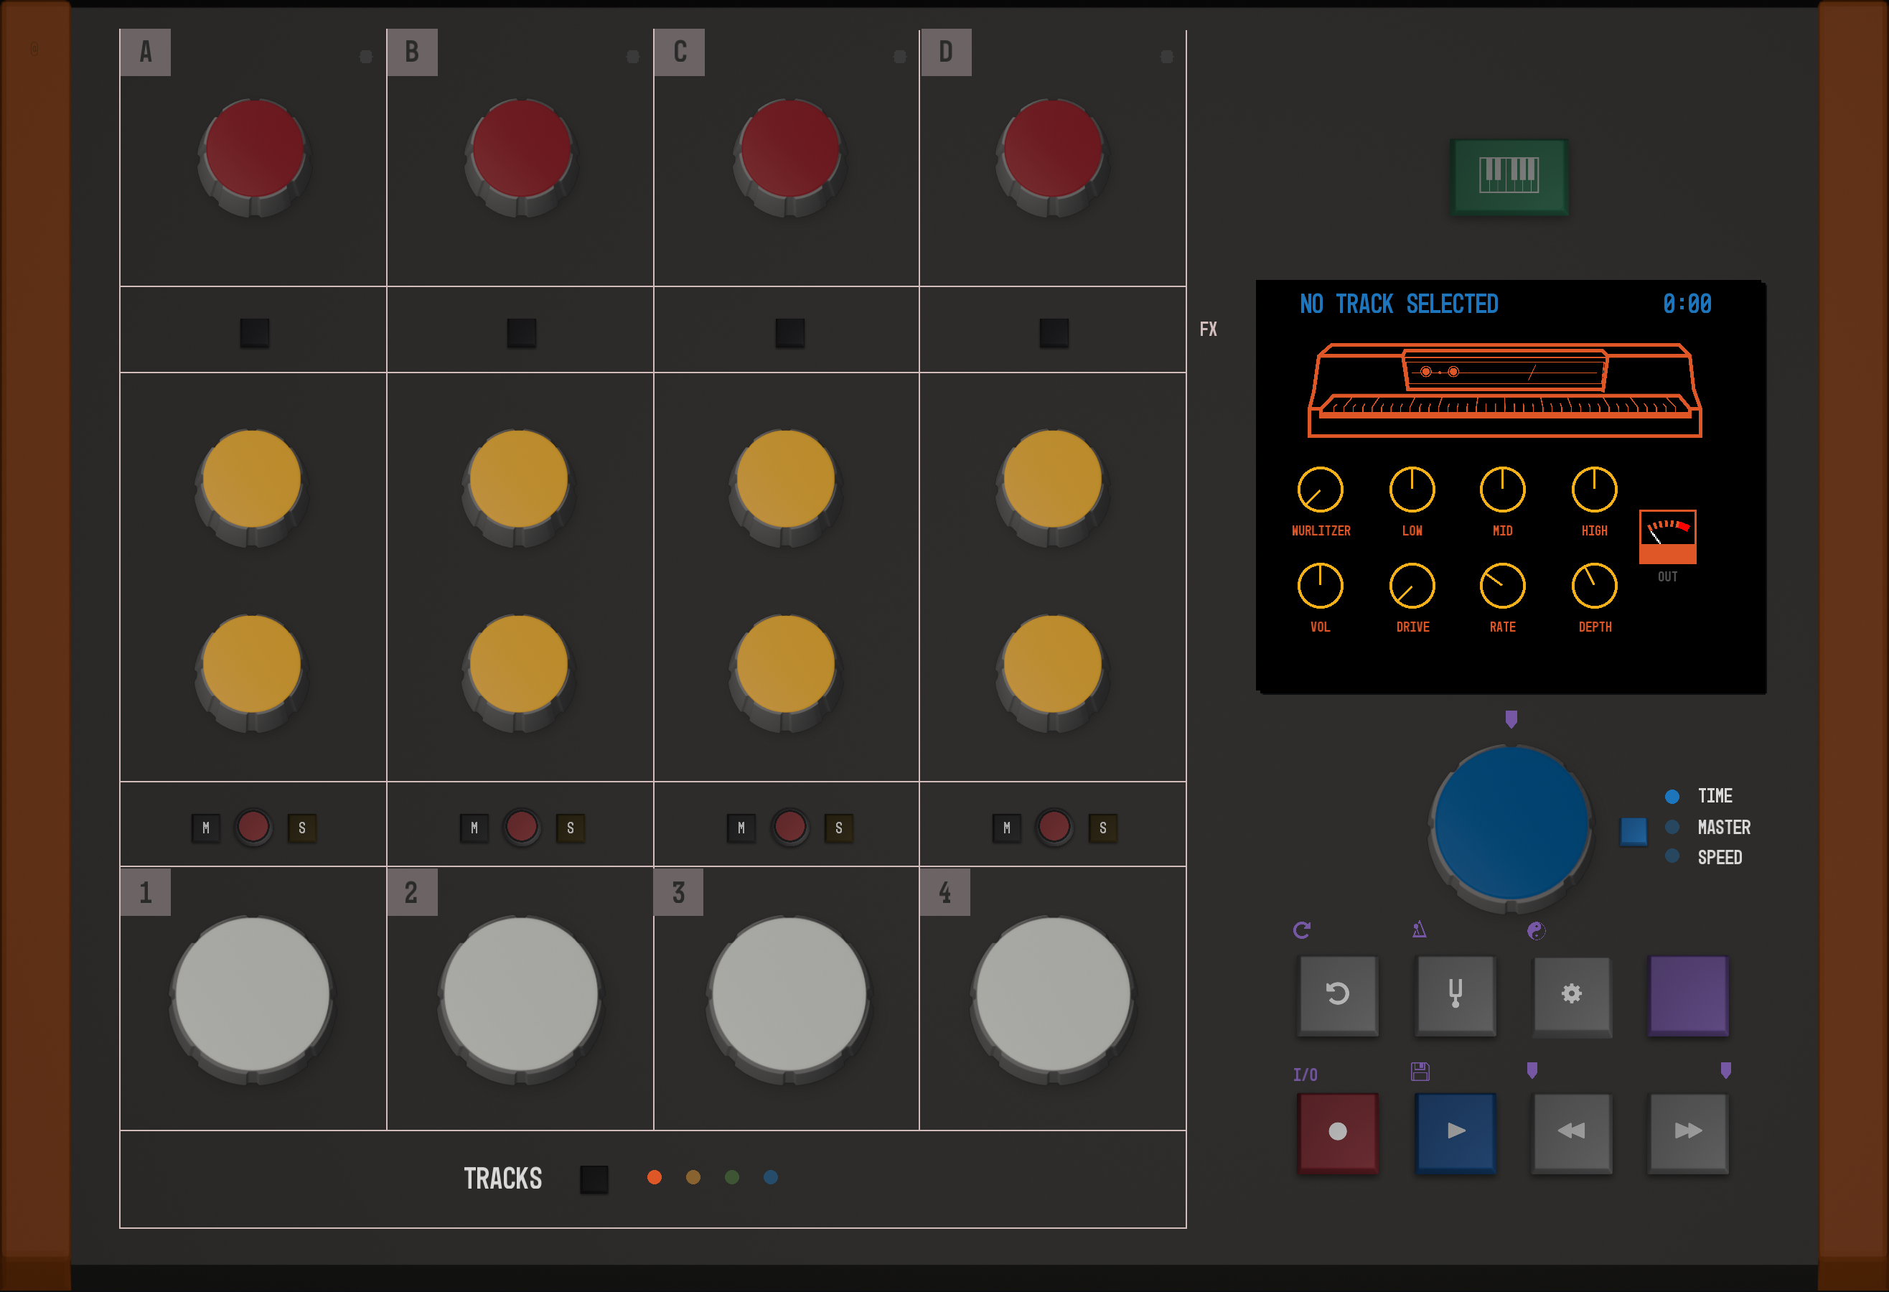Click the blue square dial mode button
The image size is (1889, 1292).
point(1633,831)
